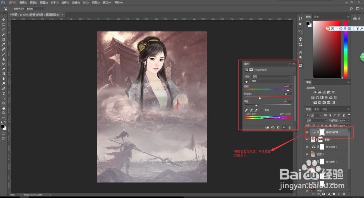Select the Brush tool
The width and height of the screenshot is (364, 198).
click(4, 54)
